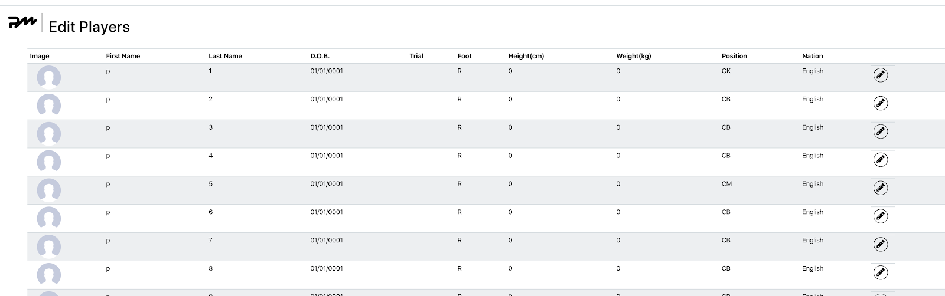This screenshot has height=296, width=945.
Task: Click the Position column header
Action: [x=734, y=56]
